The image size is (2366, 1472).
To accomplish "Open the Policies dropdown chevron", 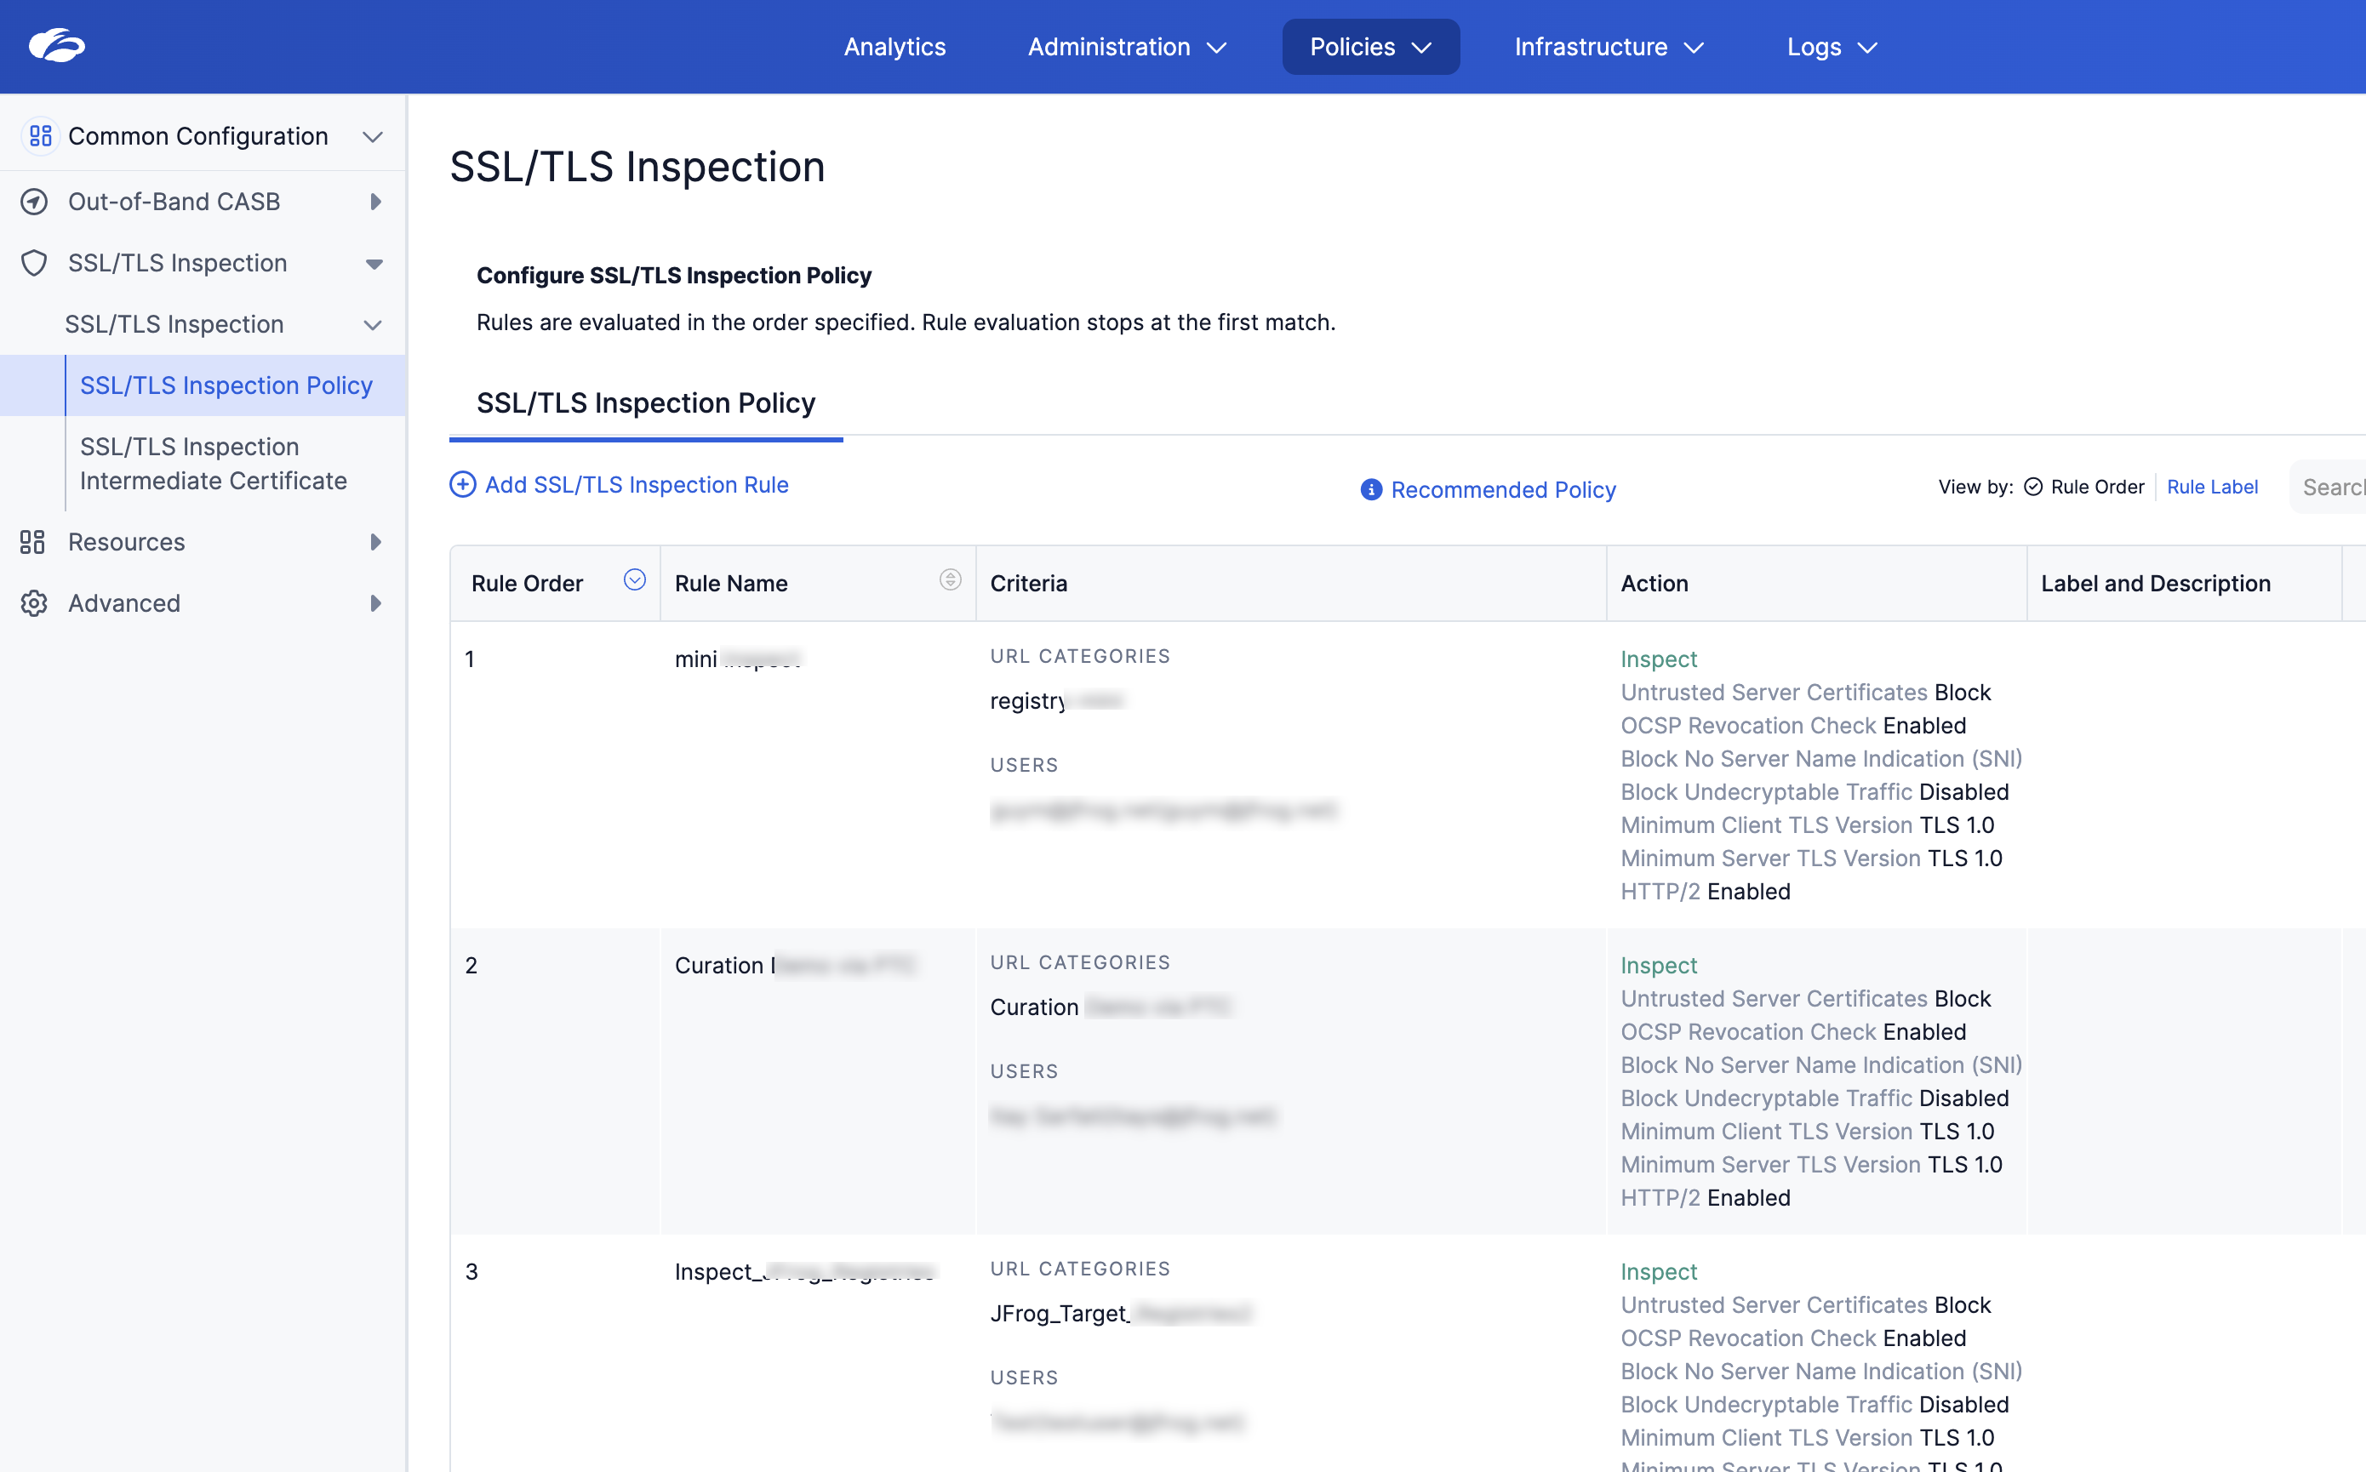I will 1421,48.
